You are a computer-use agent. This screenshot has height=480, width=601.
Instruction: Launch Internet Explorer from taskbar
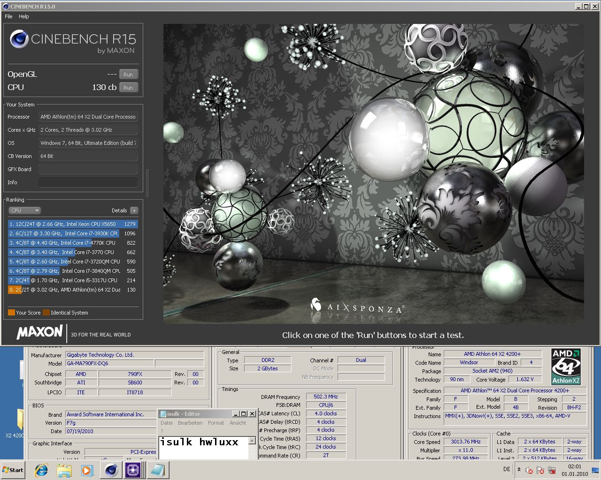(x=41, y=470)
